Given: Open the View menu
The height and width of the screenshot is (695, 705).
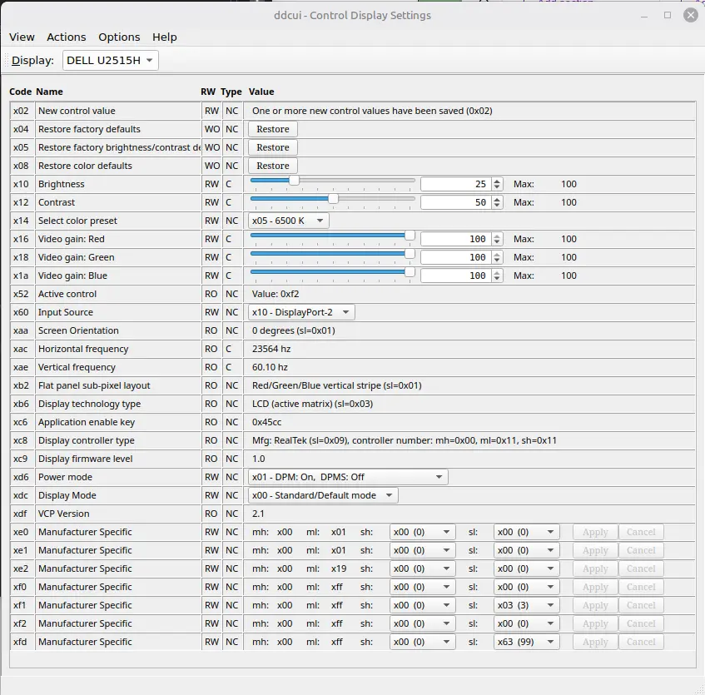Looking at the screenshot, I should [22, 37].
